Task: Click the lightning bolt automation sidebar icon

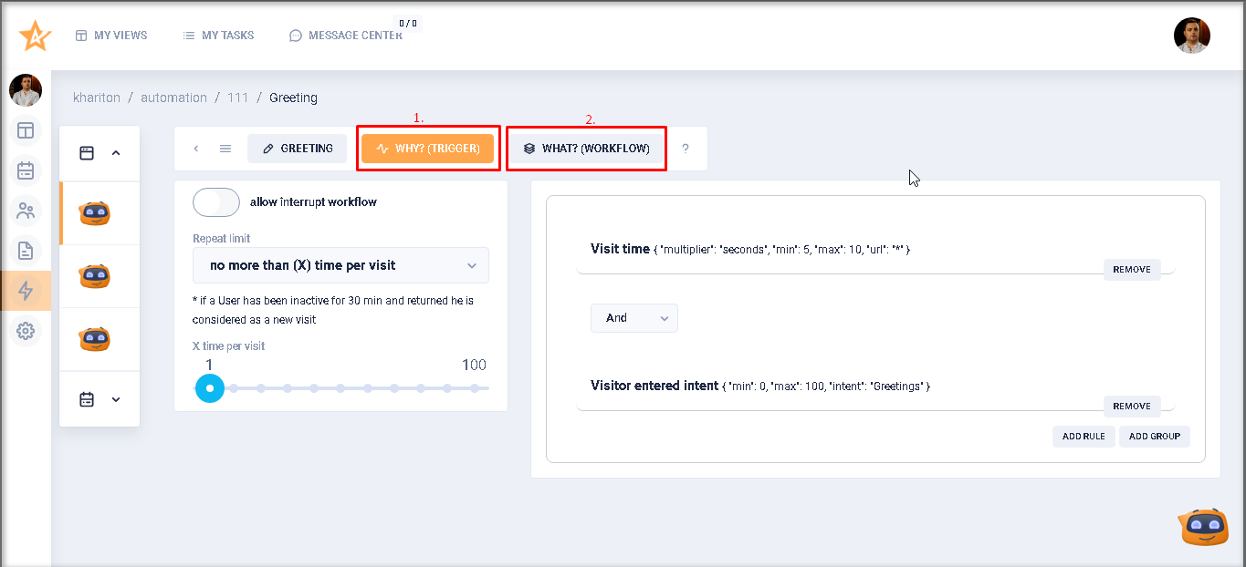Action: [x=26, y=291]
